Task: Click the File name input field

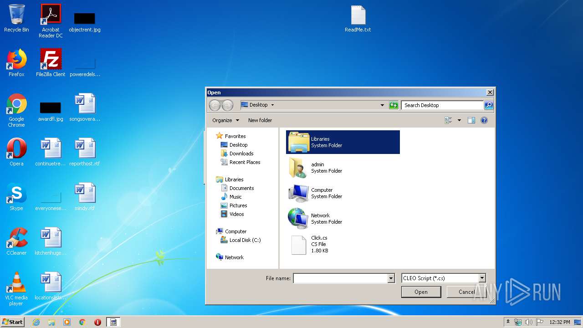Action: [340, 278]
